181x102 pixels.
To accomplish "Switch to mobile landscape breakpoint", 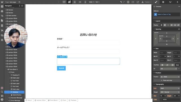I will (80, 2).
